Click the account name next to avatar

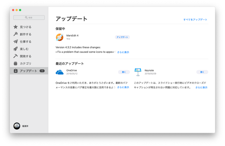25,126
